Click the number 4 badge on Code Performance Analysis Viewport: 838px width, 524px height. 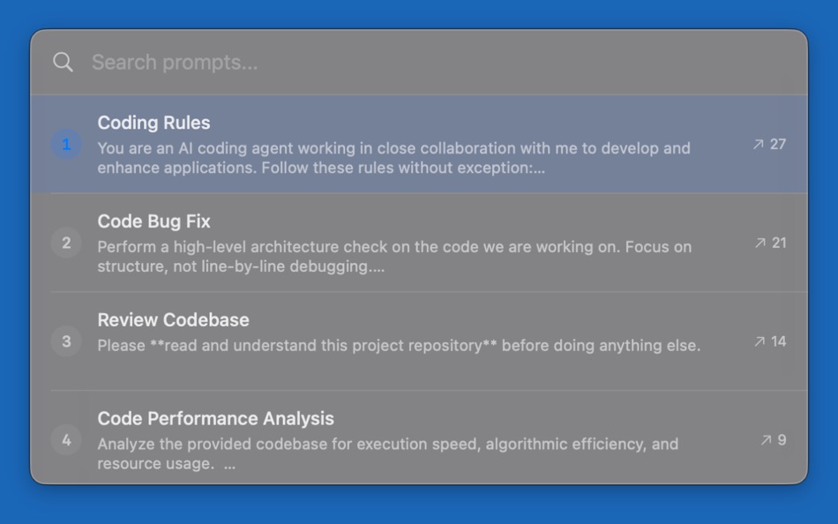(x=65, y=440)
